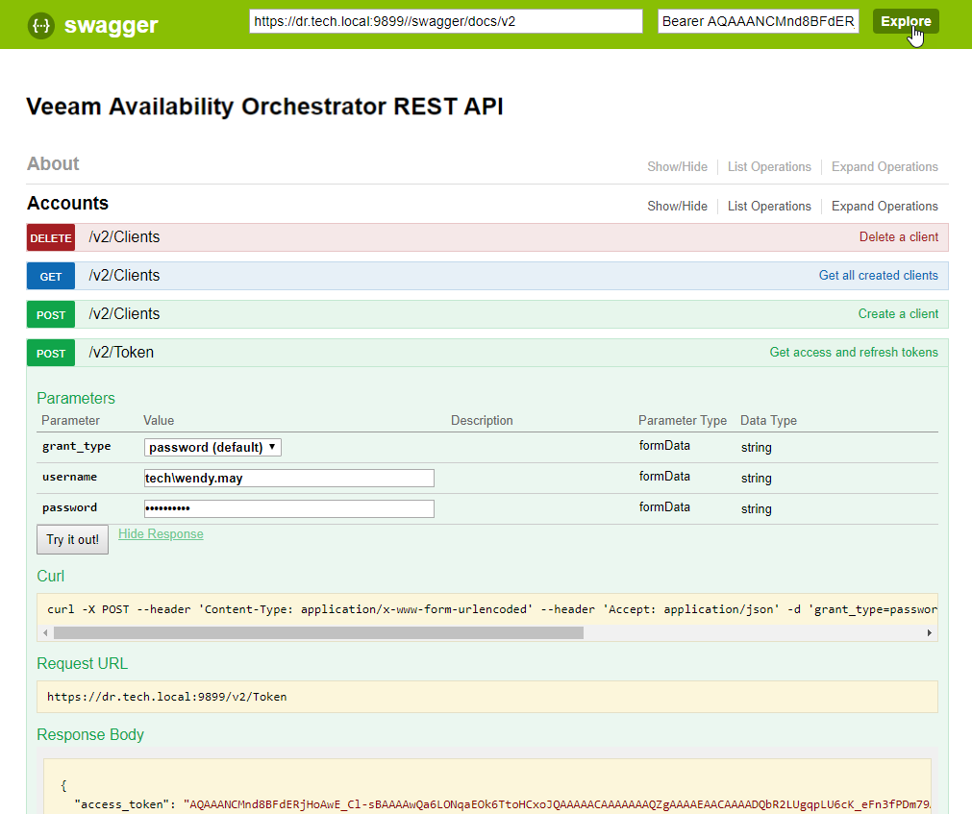Click Show/Hide for Accounts section
Image resolution: width=972 pixels, height=814 pixels.
[x=677, y=206]
